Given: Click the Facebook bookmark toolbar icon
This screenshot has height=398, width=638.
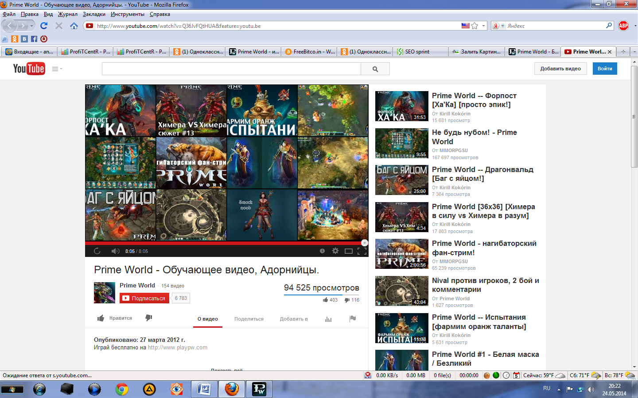Looking at the screenshot, I should click(x=34, y=39).
